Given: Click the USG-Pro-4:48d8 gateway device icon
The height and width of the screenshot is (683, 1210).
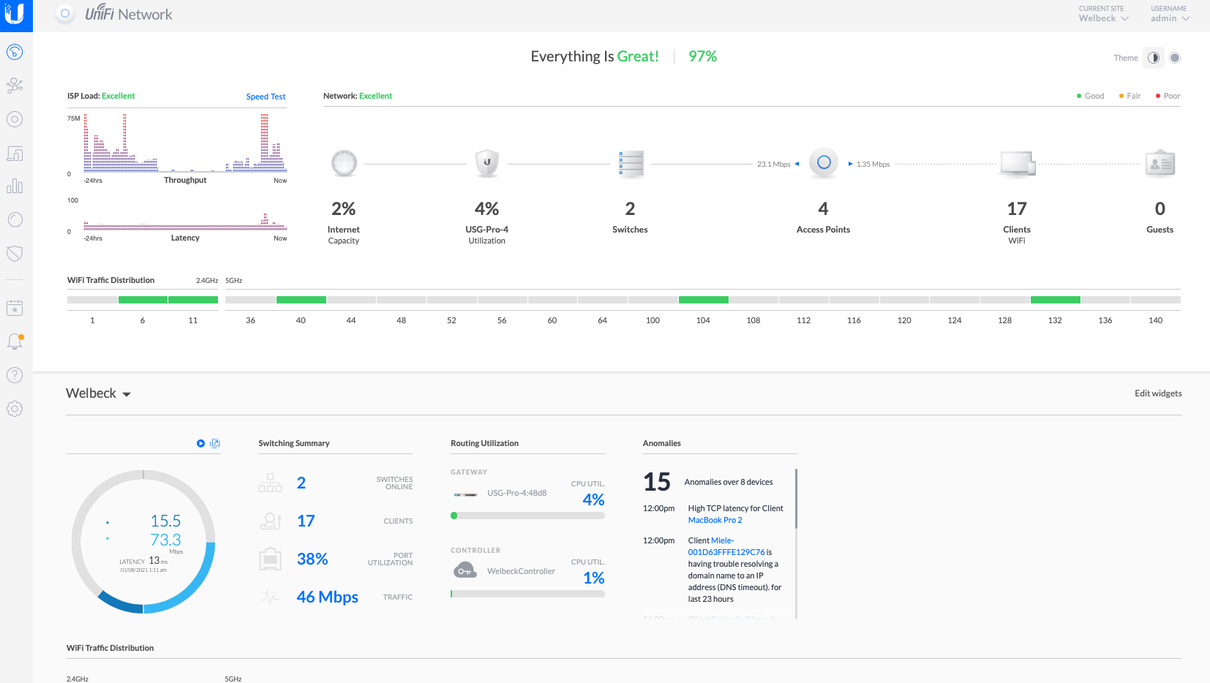Looking at the screenshot, I should point(465,494).
